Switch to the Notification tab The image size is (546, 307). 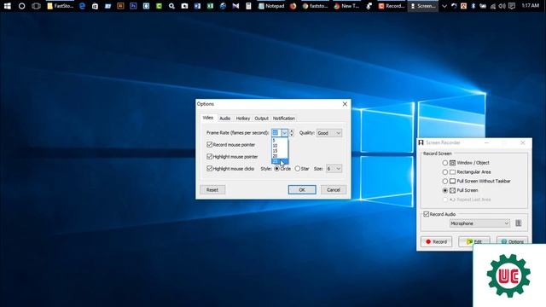[x=284, y=119]
